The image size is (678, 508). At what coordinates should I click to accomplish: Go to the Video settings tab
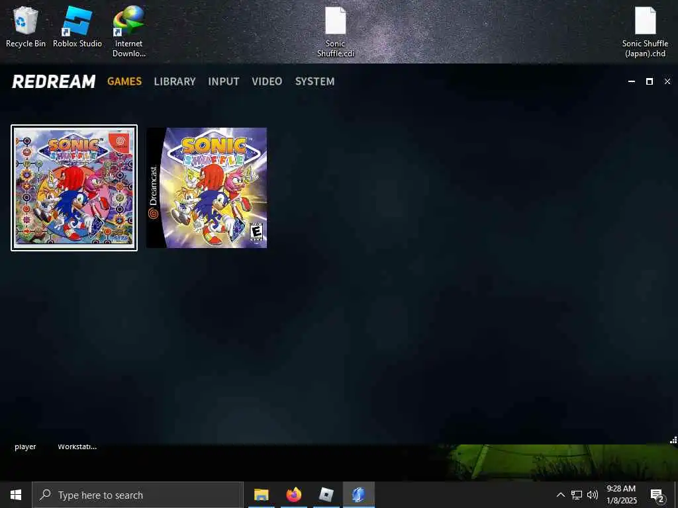point(267,81)
